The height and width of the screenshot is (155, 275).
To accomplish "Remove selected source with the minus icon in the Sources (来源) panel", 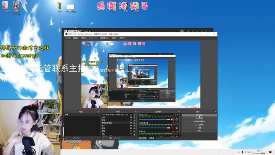I will [107, 138].
